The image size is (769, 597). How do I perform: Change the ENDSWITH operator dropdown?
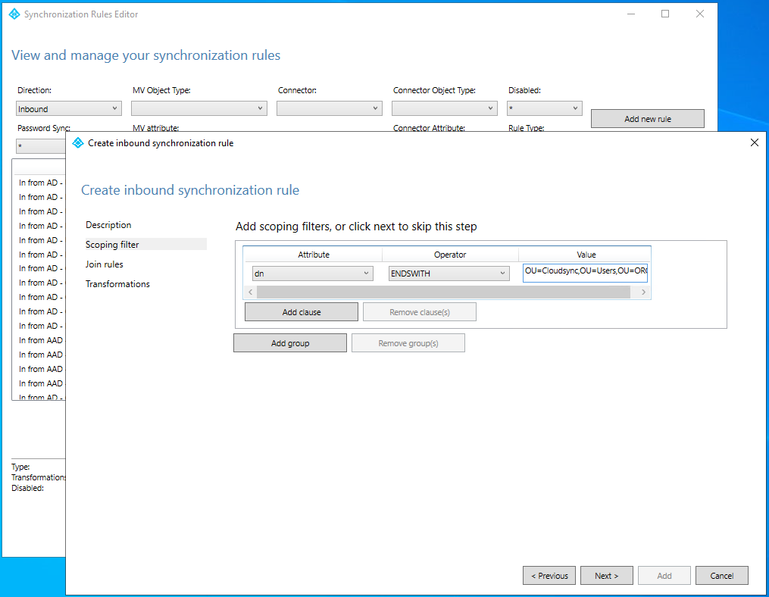pyautogui.click(x=449, y=273)
